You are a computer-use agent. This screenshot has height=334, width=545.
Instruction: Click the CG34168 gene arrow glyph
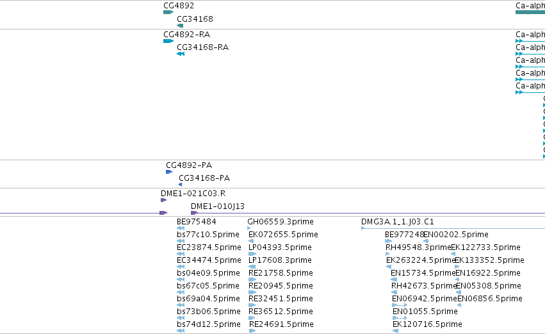(x=180, y=26)
